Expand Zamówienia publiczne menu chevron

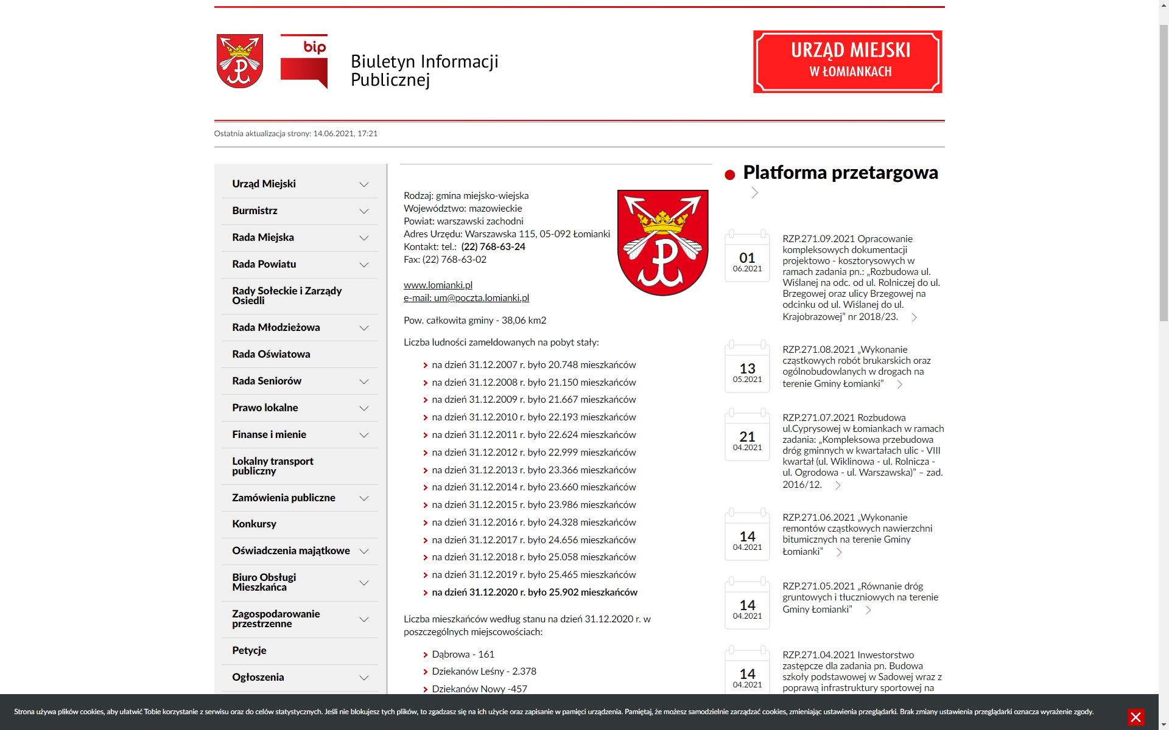364,498
